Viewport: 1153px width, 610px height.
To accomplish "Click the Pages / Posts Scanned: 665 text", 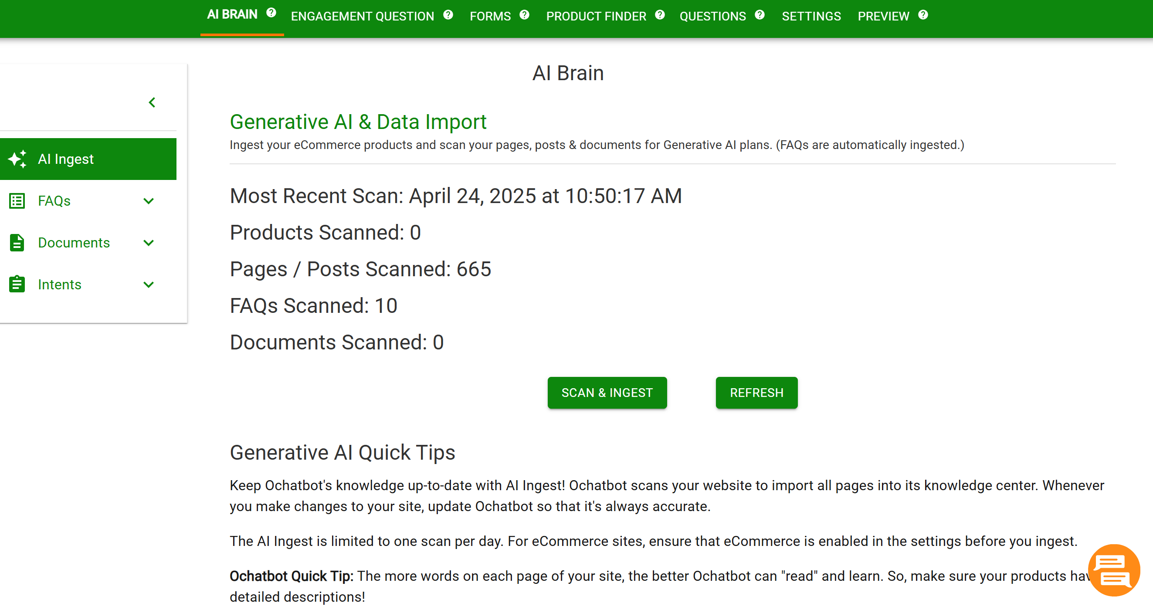I will [360, 269].
